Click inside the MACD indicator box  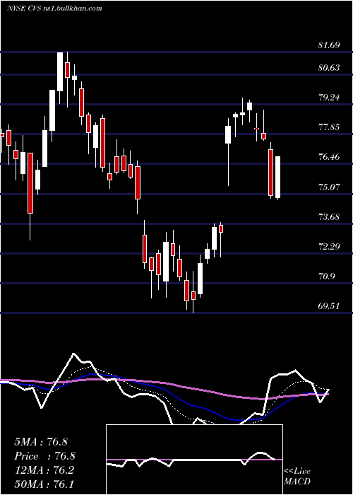pos(194,460)
